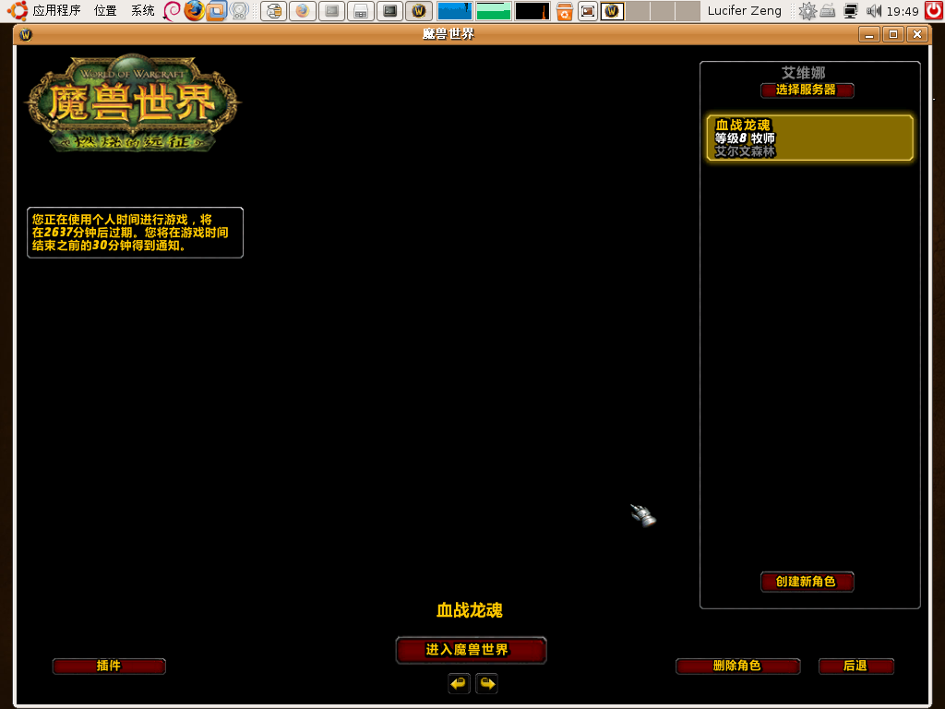The image size is (945, 709).
Task: Rotate character right with the right arrow
Action: coord(487,684)
